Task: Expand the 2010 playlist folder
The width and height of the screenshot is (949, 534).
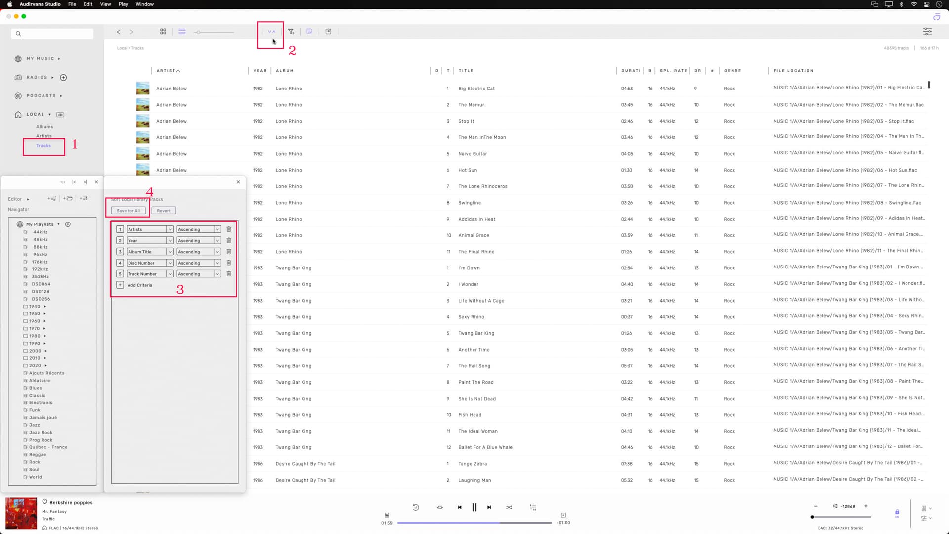Action: [x=45, y=358]
